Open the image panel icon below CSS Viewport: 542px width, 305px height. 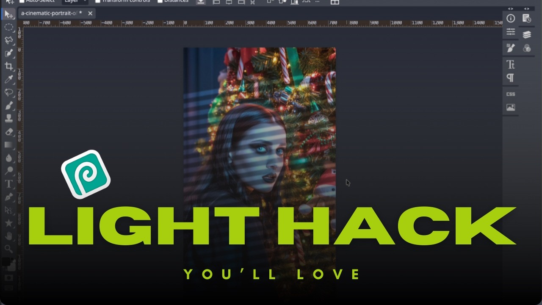point(511,108)
